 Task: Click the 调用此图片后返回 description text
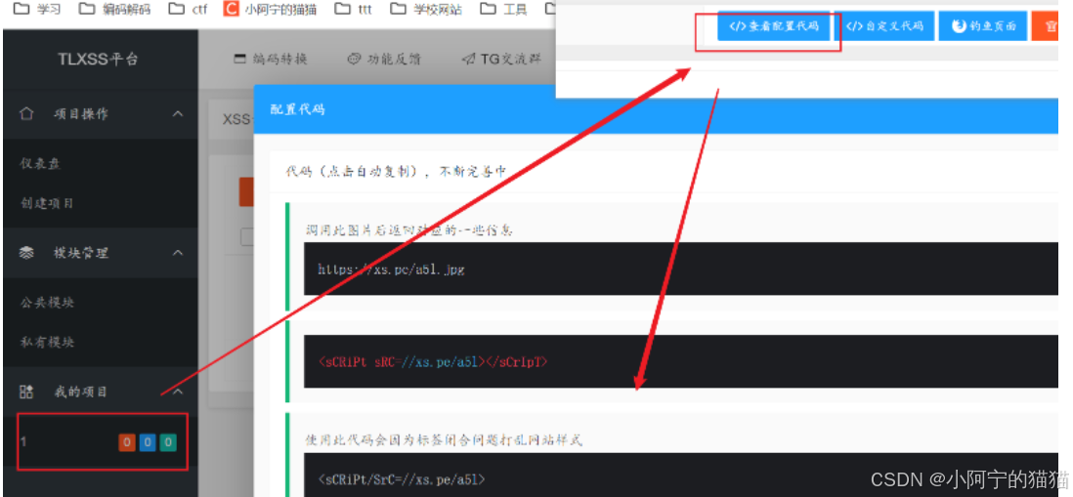point(409,230)
